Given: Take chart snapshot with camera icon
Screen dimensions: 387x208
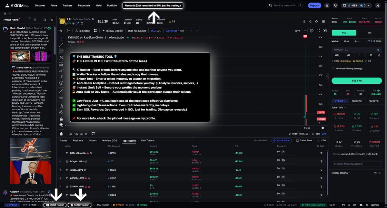Looking at the screenshot, I should pyautogui.click(x=325, y=31).
